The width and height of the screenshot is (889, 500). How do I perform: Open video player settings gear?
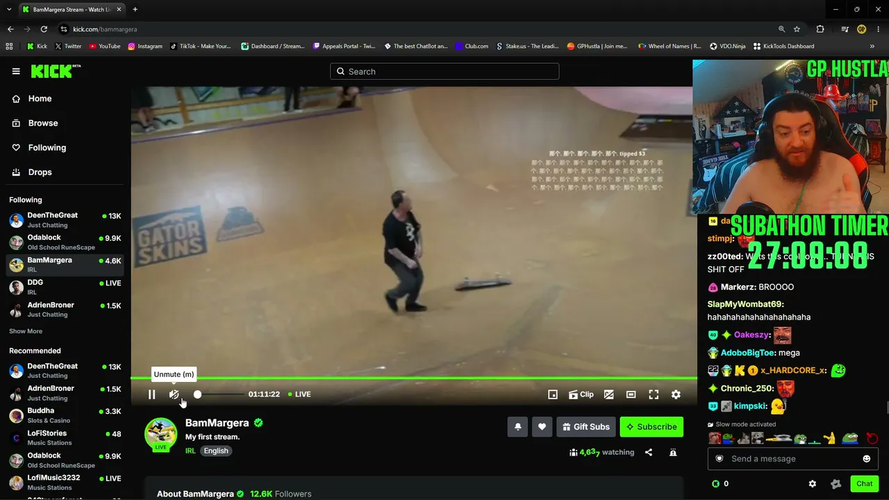(x=676, y=394)
